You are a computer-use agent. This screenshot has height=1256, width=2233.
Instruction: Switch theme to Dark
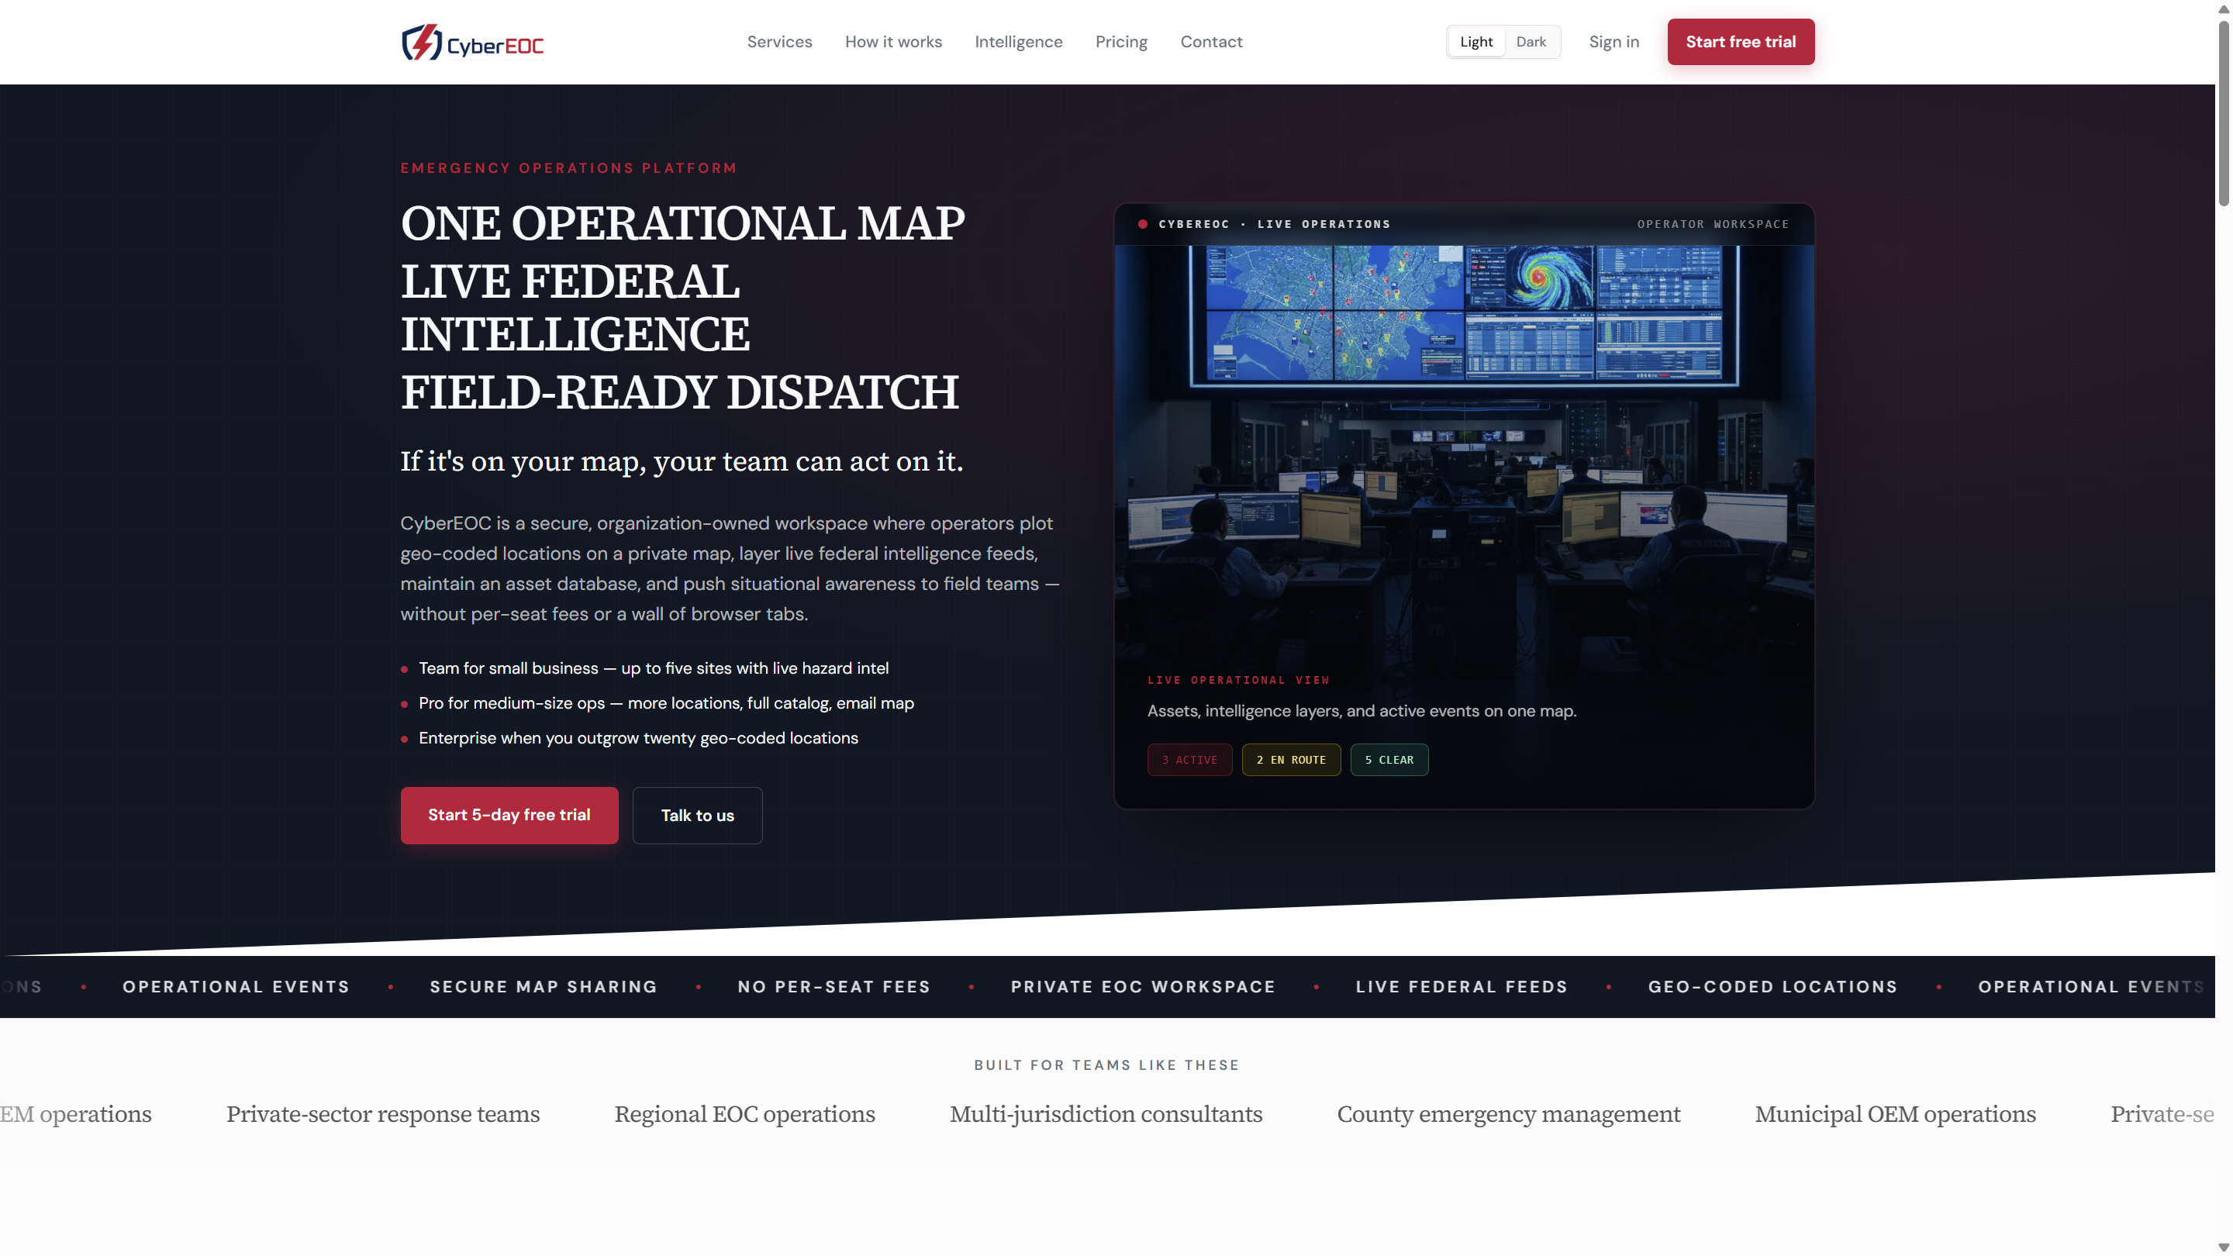[x=1531, y=42]
